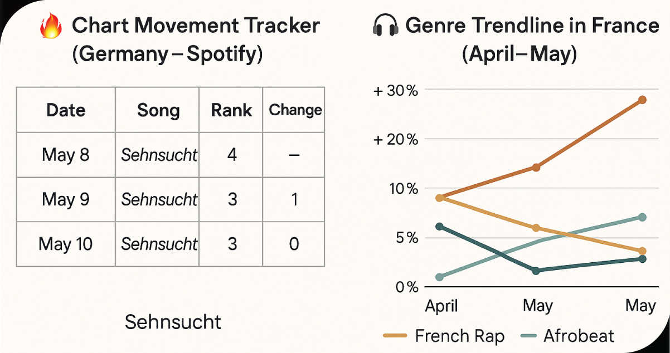The width and height of the screenshot is (670, 353).
Task: Select the May 9 date cell
Action: coord(66,199)
